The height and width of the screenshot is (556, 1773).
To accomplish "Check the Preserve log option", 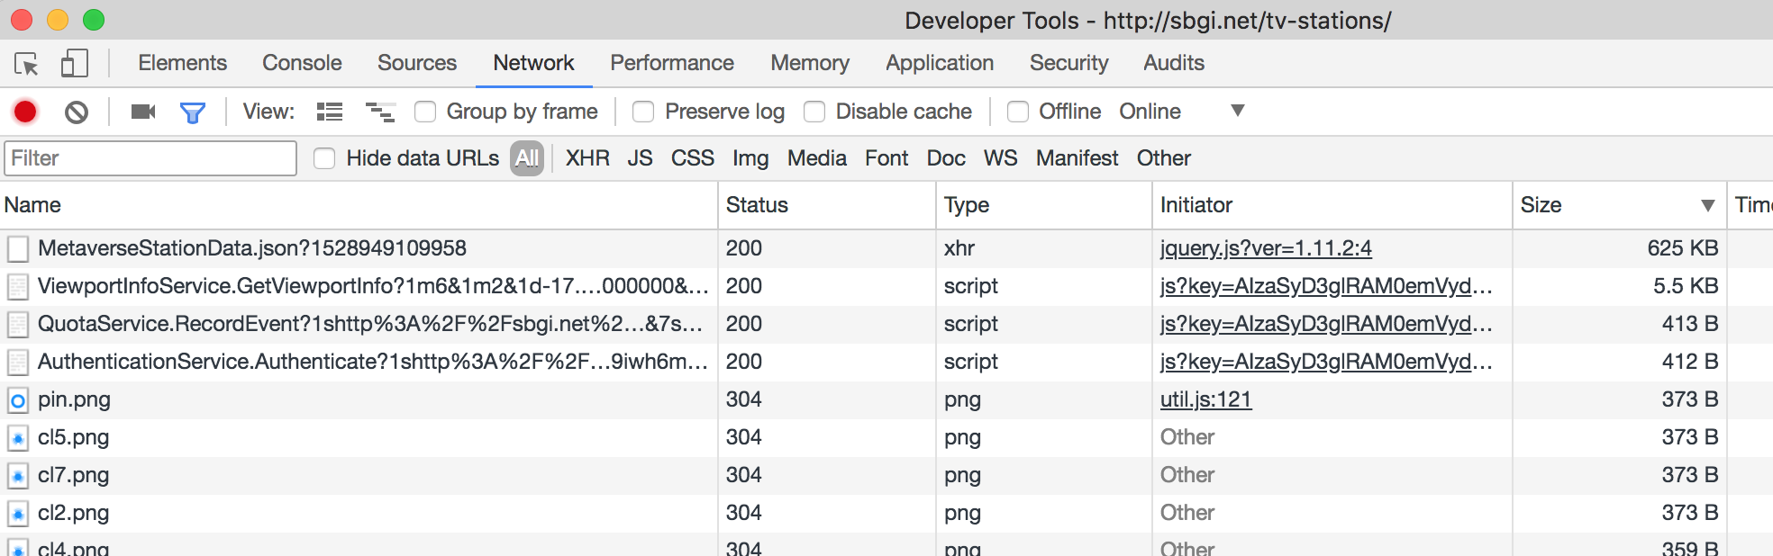I will pos(643,112).
